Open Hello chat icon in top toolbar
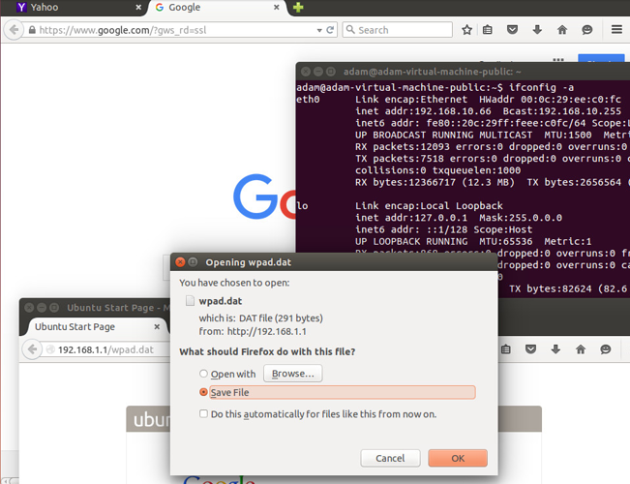630x484 pixels. [587, 30]
